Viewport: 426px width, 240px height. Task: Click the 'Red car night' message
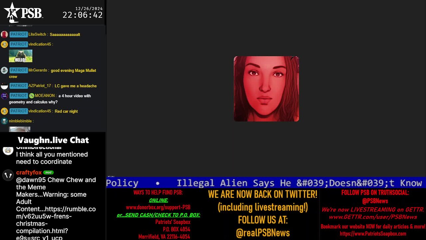pos(66,111)
